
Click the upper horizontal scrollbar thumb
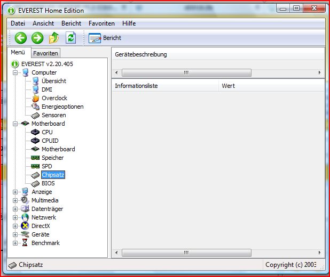pos(186,73)
